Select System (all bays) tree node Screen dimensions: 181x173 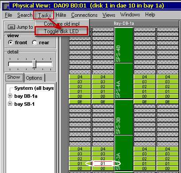coord(34,88)
